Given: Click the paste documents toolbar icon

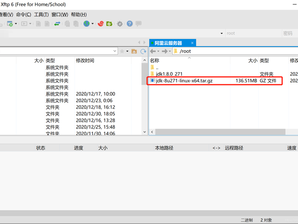Looking at the screenshot, I should click(x=76, y=24).
